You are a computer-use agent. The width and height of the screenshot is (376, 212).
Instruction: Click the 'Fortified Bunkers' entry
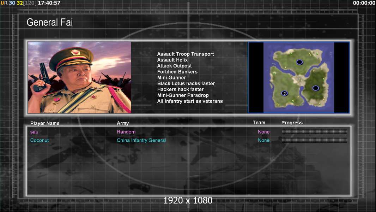tap(177, 72)
